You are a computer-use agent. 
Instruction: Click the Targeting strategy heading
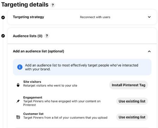pyautogui.click(x=29, y=17)
